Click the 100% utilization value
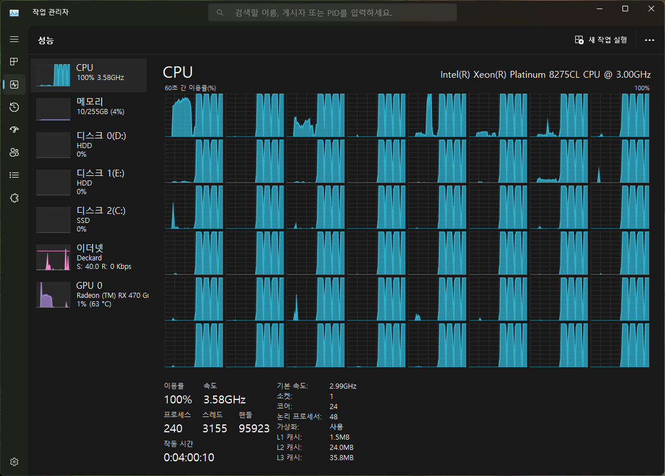665x476 pixels. (x=178, y=399)
